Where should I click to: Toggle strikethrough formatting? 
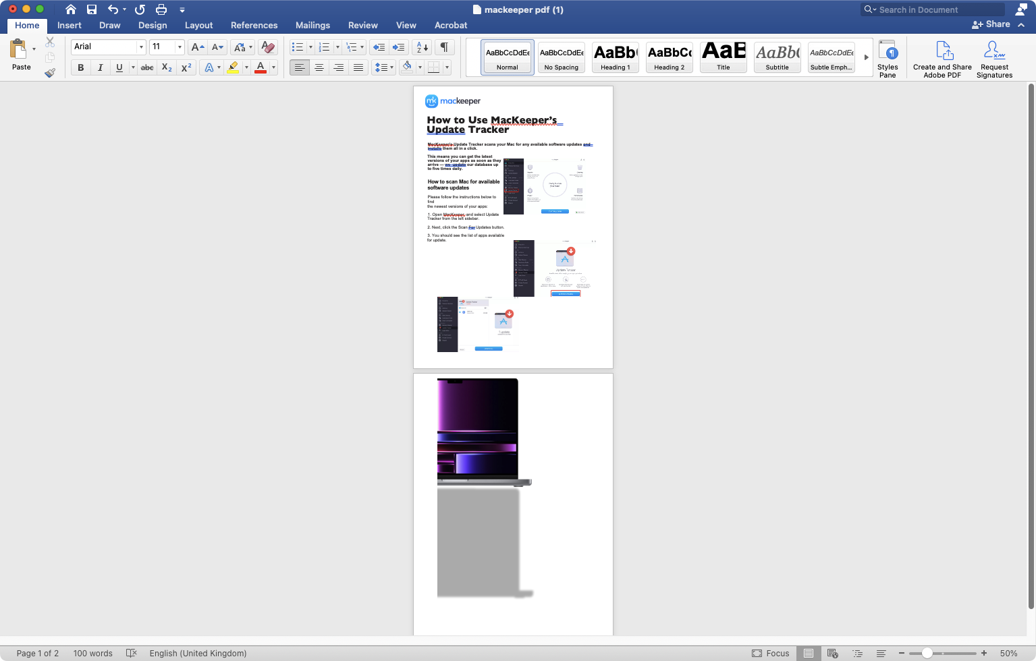(x=147, y=67)
